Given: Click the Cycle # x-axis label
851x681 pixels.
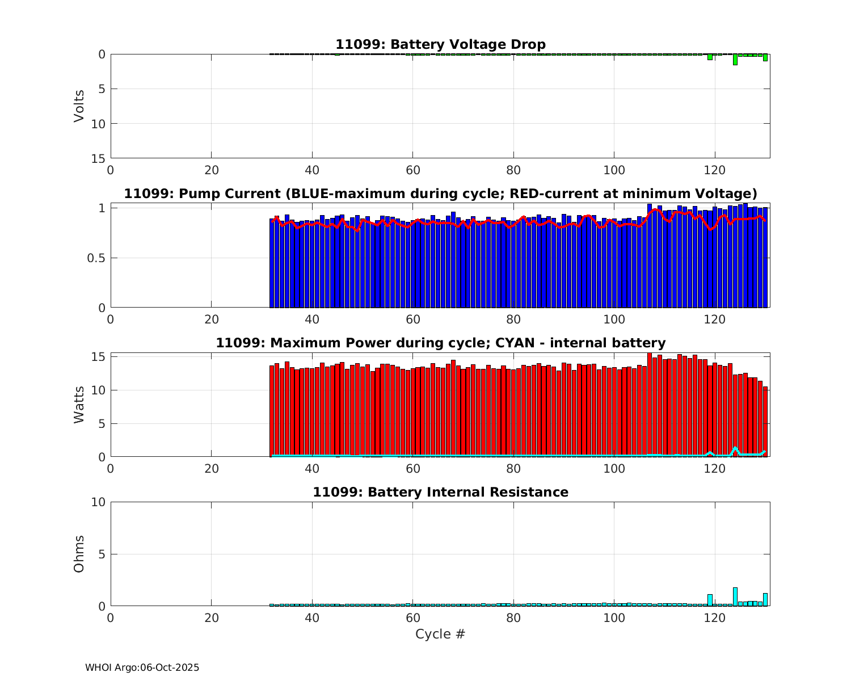Looking at the screenshot, I should tap(440, 634).
